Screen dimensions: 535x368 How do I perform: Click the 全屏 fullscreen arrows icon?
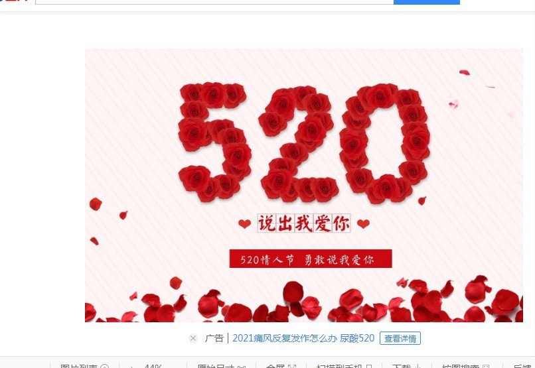(291, 367)
